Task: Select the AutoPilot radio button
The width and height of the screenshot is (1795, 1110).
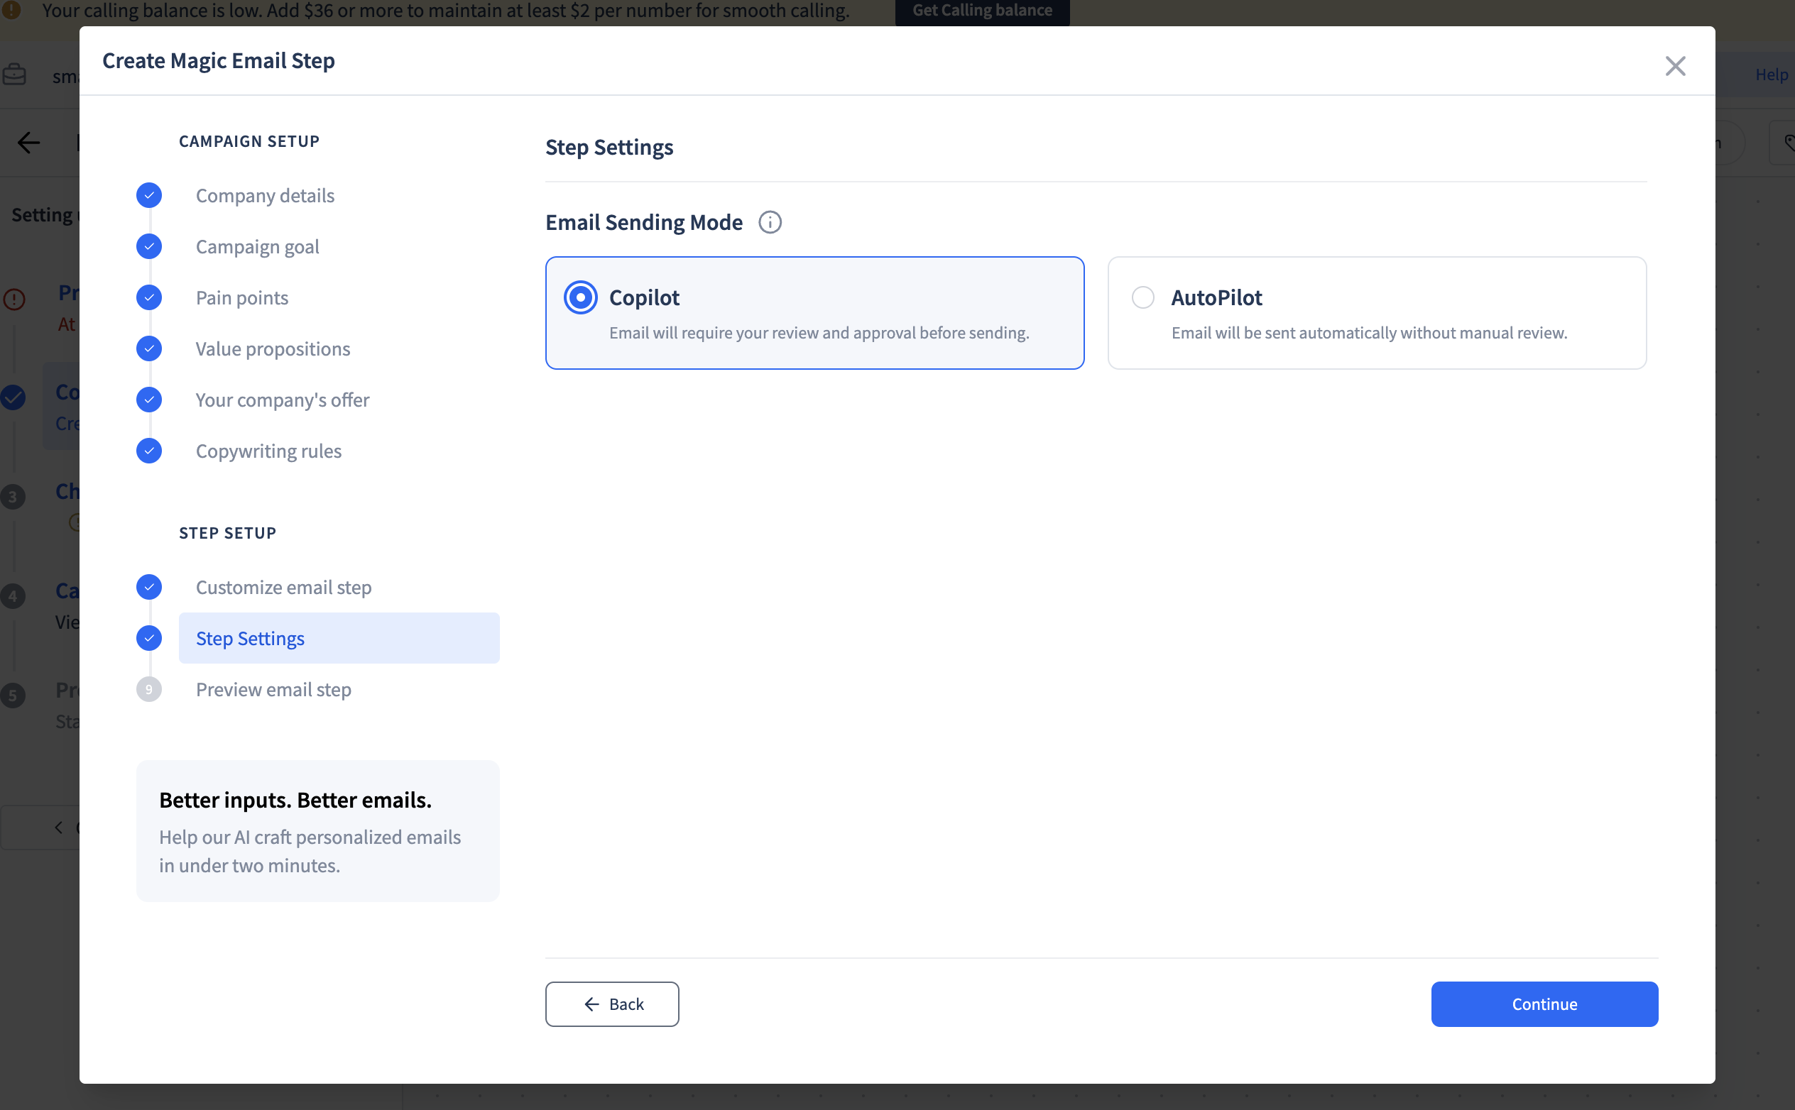Action: point(1142,297)
